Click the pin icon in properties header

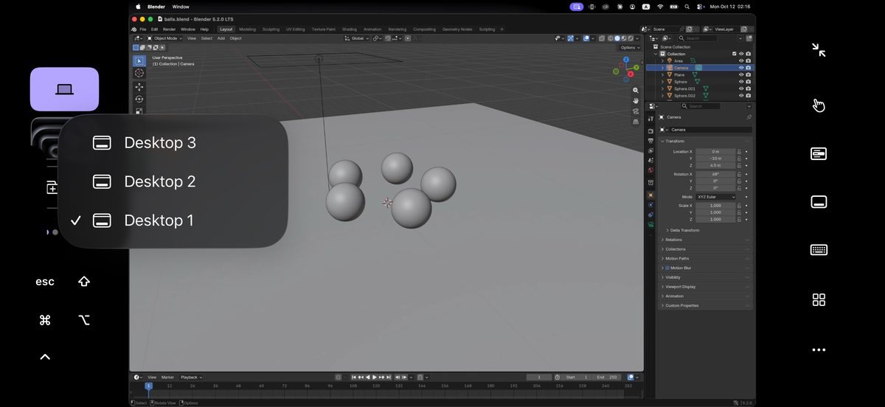click(749, 117)
